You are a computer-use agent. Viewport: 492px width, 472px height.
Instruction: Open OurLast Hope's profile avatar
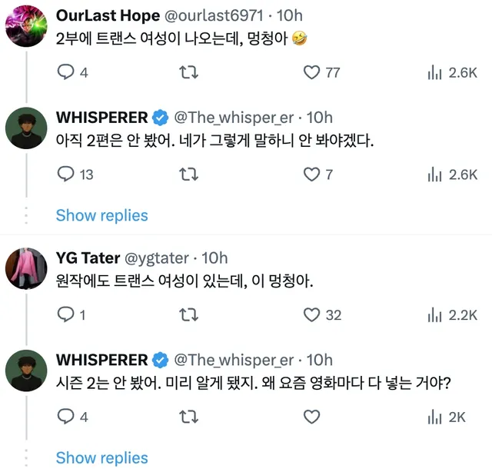tap(24, 30)
